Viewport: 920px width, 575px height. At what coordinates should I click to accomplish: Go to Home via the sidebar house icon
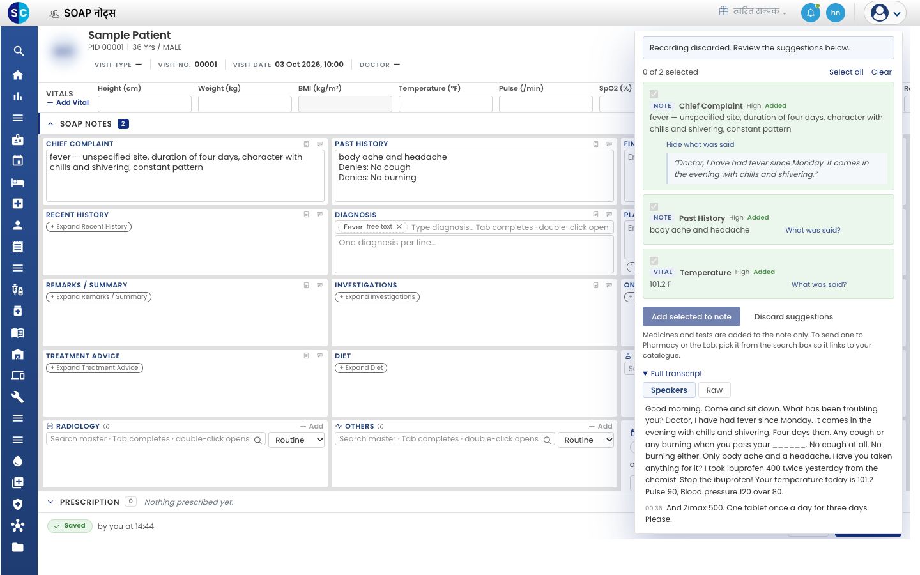18,75
